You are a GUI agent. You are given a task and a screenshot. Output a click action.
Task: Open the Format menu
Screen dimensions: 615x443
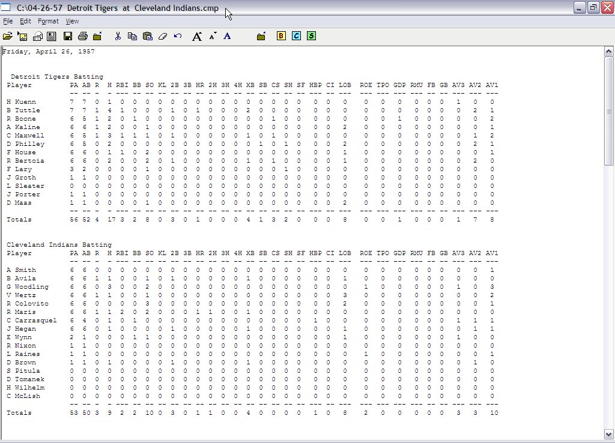coord(48,21)
